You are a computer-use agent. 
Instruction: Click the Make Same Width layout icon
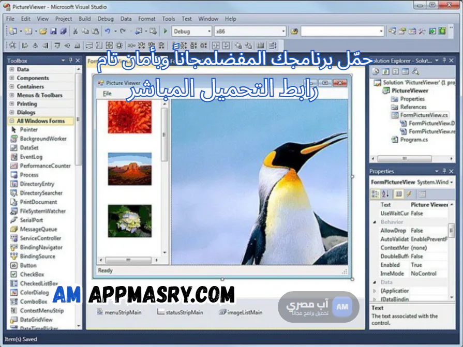pyautogui.click(x=89, y=46)
